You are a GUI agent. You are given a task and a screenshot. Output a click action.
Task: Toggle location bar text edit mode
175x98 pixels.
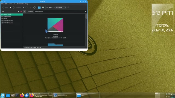(25, 11)
